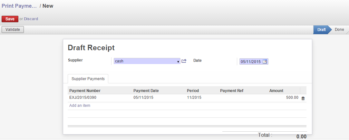This screenshot has height=140, width=349.
Task: Click the 500.00 amount cell
Action: pos(292,97)
